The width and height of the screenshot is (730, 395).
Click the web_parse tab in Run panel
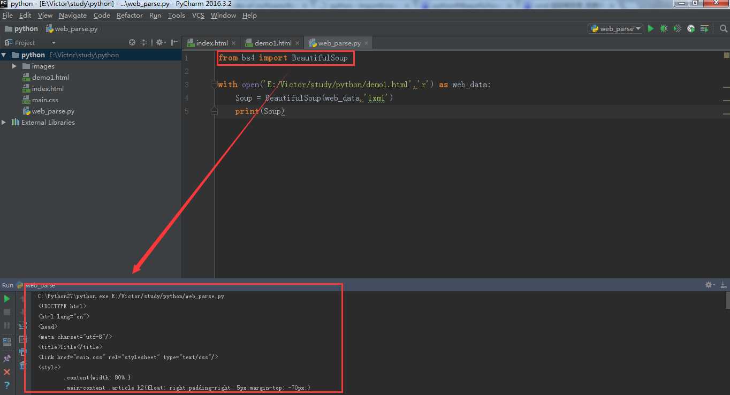36,285
